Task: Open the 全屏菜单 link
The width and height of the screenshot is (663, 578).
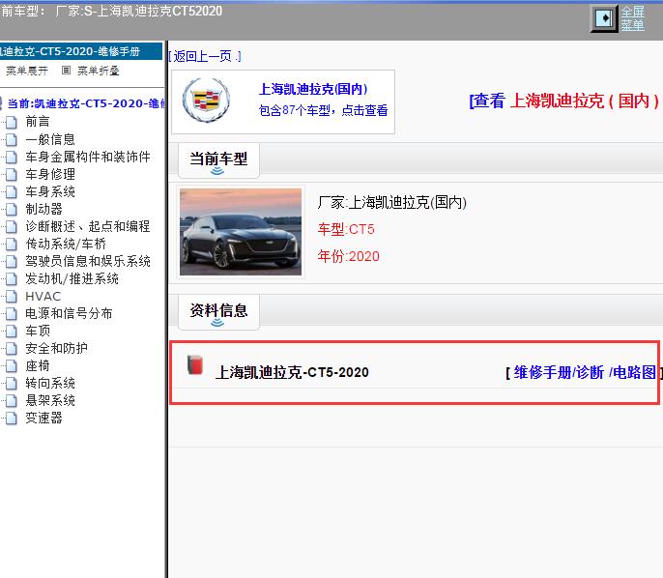Action: [x=632, y=18]
